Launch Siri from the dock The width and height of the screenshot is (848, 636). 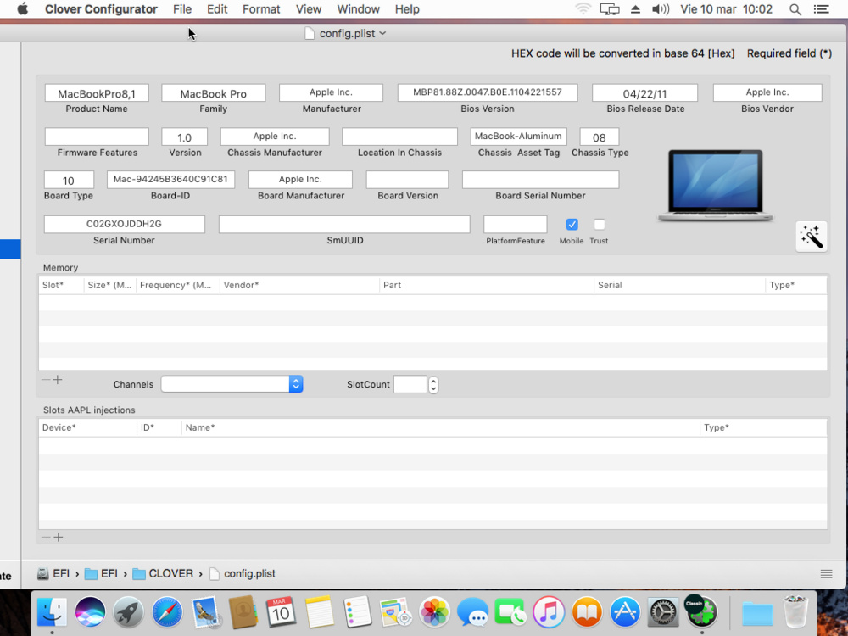90,612
